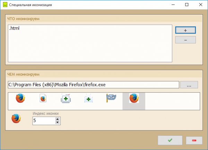Viewport: 208px width, 150px height.
Task: Add a new extension with the plus button
Action: pyautogui.click(x=185, y=30)
